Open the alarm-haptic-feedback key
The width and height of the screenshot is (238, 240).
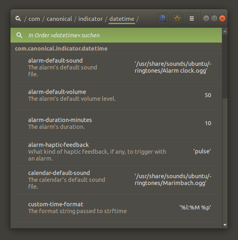[116, 151]
